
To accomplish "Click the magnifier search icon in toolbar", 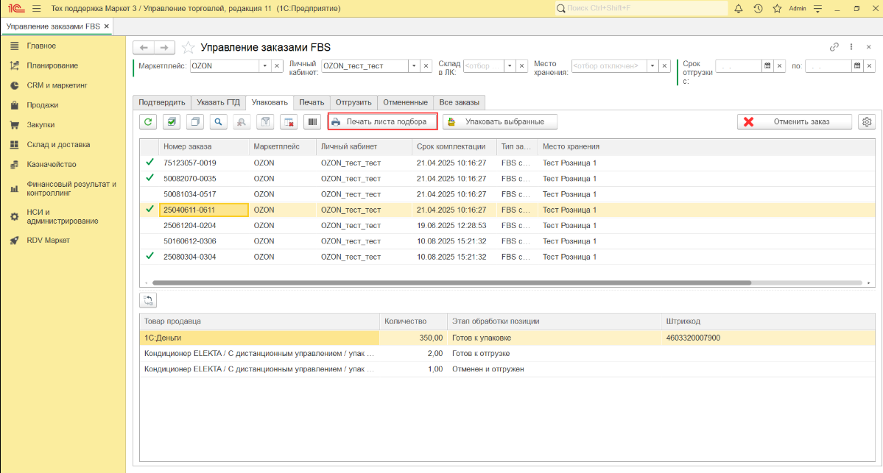I will (x=218, y=122).
